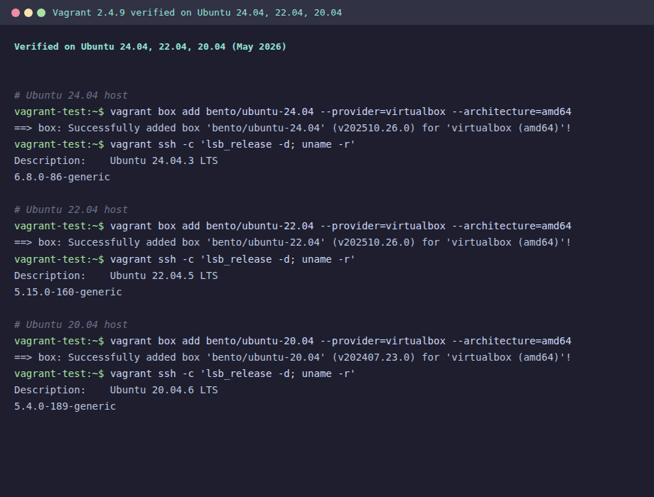The height and width of the screenshot is (497, 654).
Task: Click the kernel version '5.15.0-160-generic'
Action: pos(68,292)
